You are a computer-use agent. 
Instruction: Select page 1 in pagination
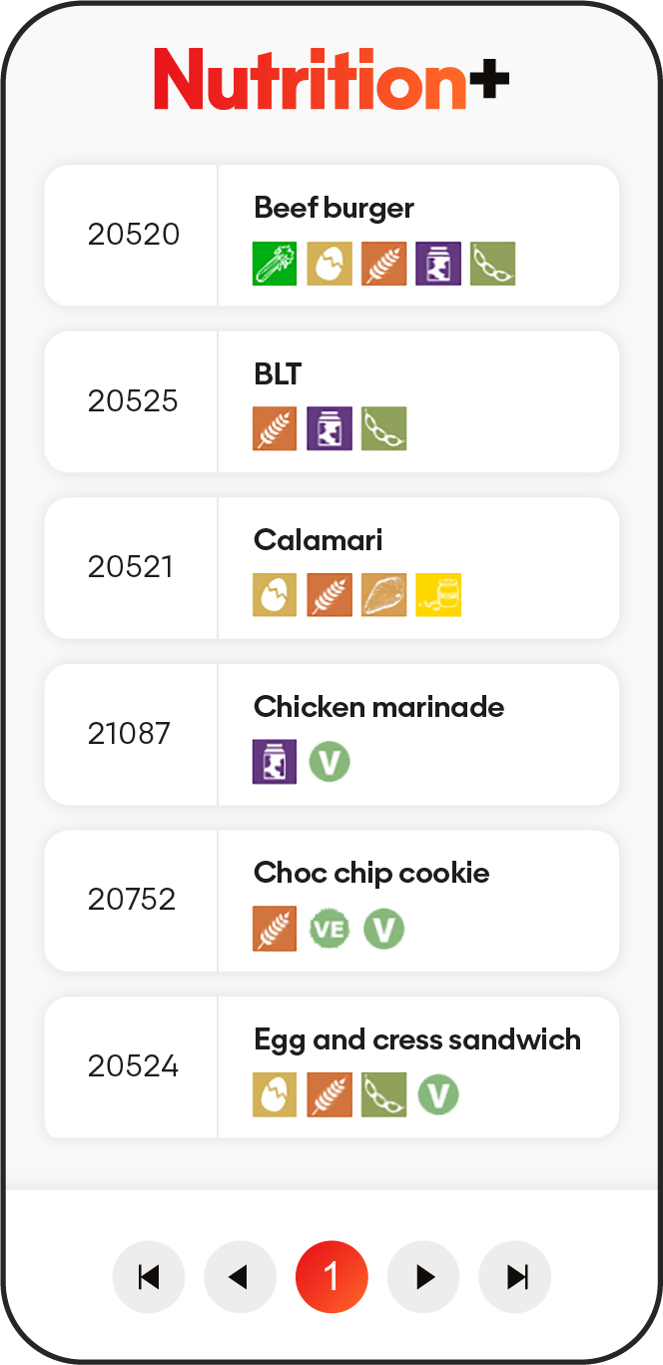point(331,1276)
